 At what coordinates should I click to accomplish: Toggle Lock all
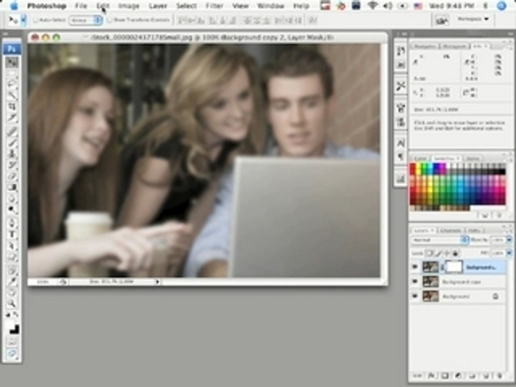(x=456, y=253)
